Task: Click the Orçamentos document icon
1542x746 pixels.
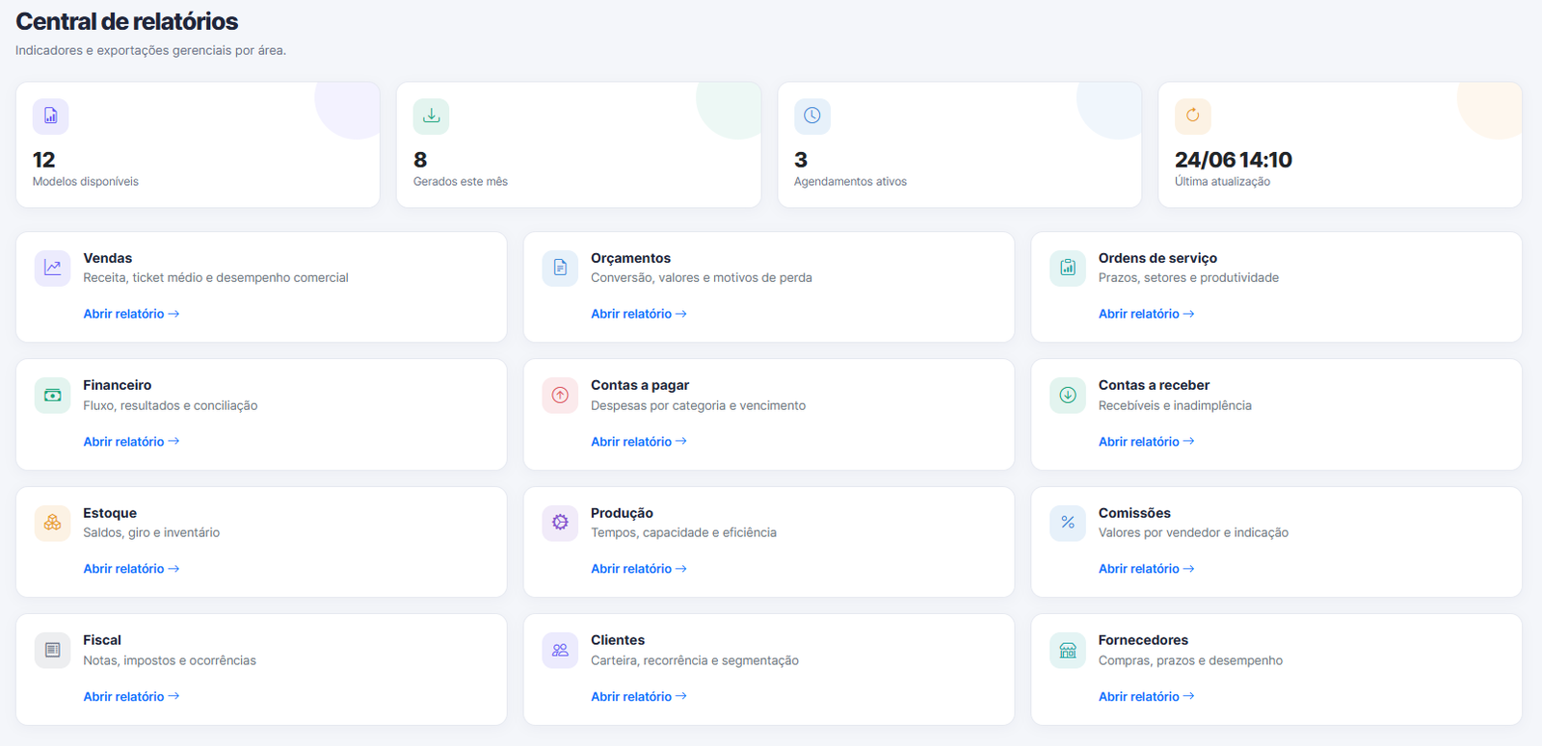Action: coord(560,268)
